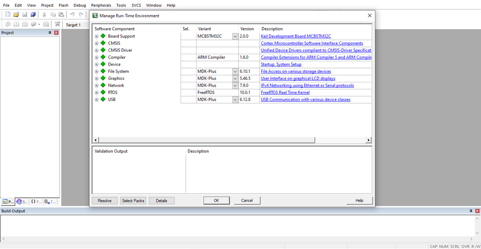Screen dimensions: 481x249
Task: Click the Cancel button
Action: tap(247, 200)
